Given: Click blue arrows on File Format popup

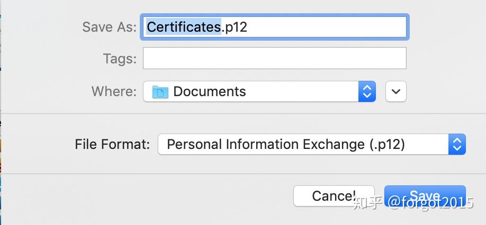Looking at the screenshot, I should point(457,144).
